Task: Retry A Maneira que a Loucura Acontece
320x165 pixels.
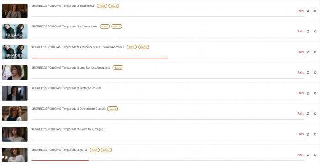Action: (308, 52)
